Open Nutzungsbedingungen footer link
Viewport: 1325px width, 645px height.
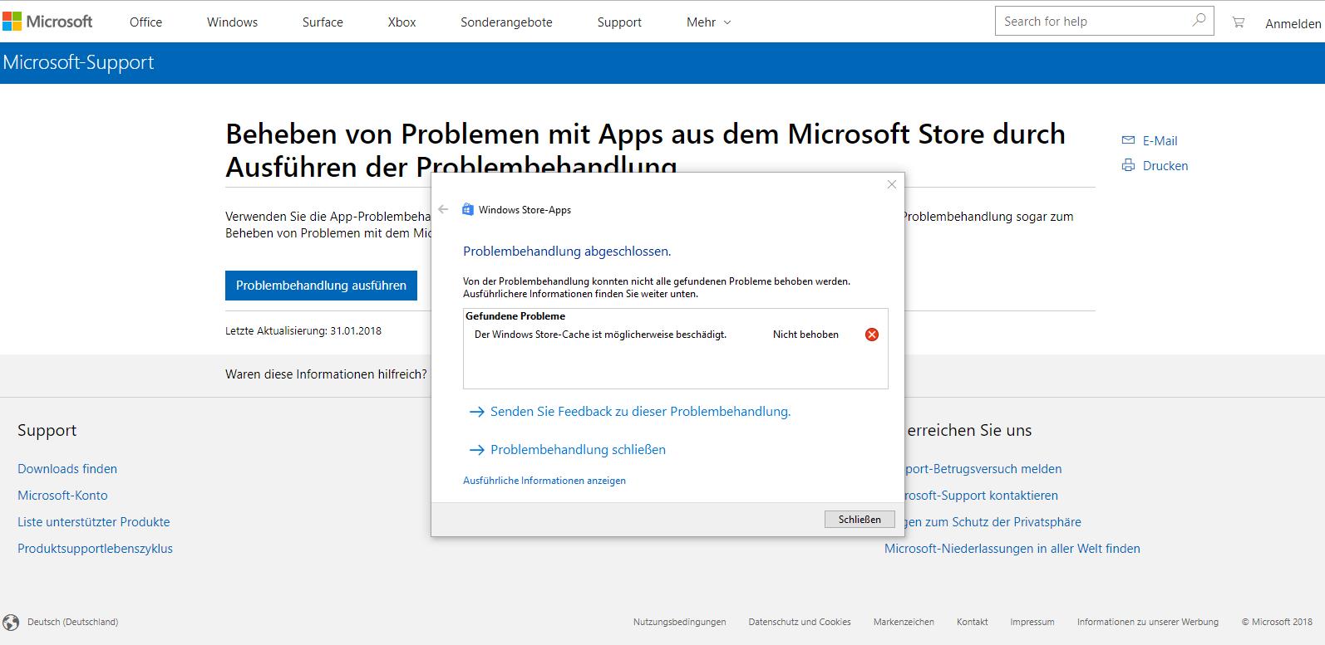[679, 622]
